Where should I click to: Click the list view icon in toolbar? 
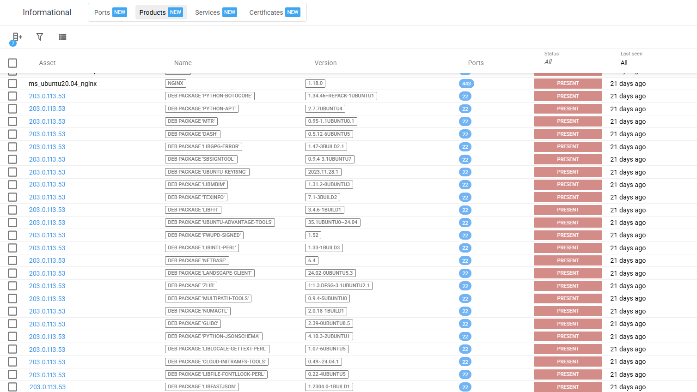coord(62,37)
